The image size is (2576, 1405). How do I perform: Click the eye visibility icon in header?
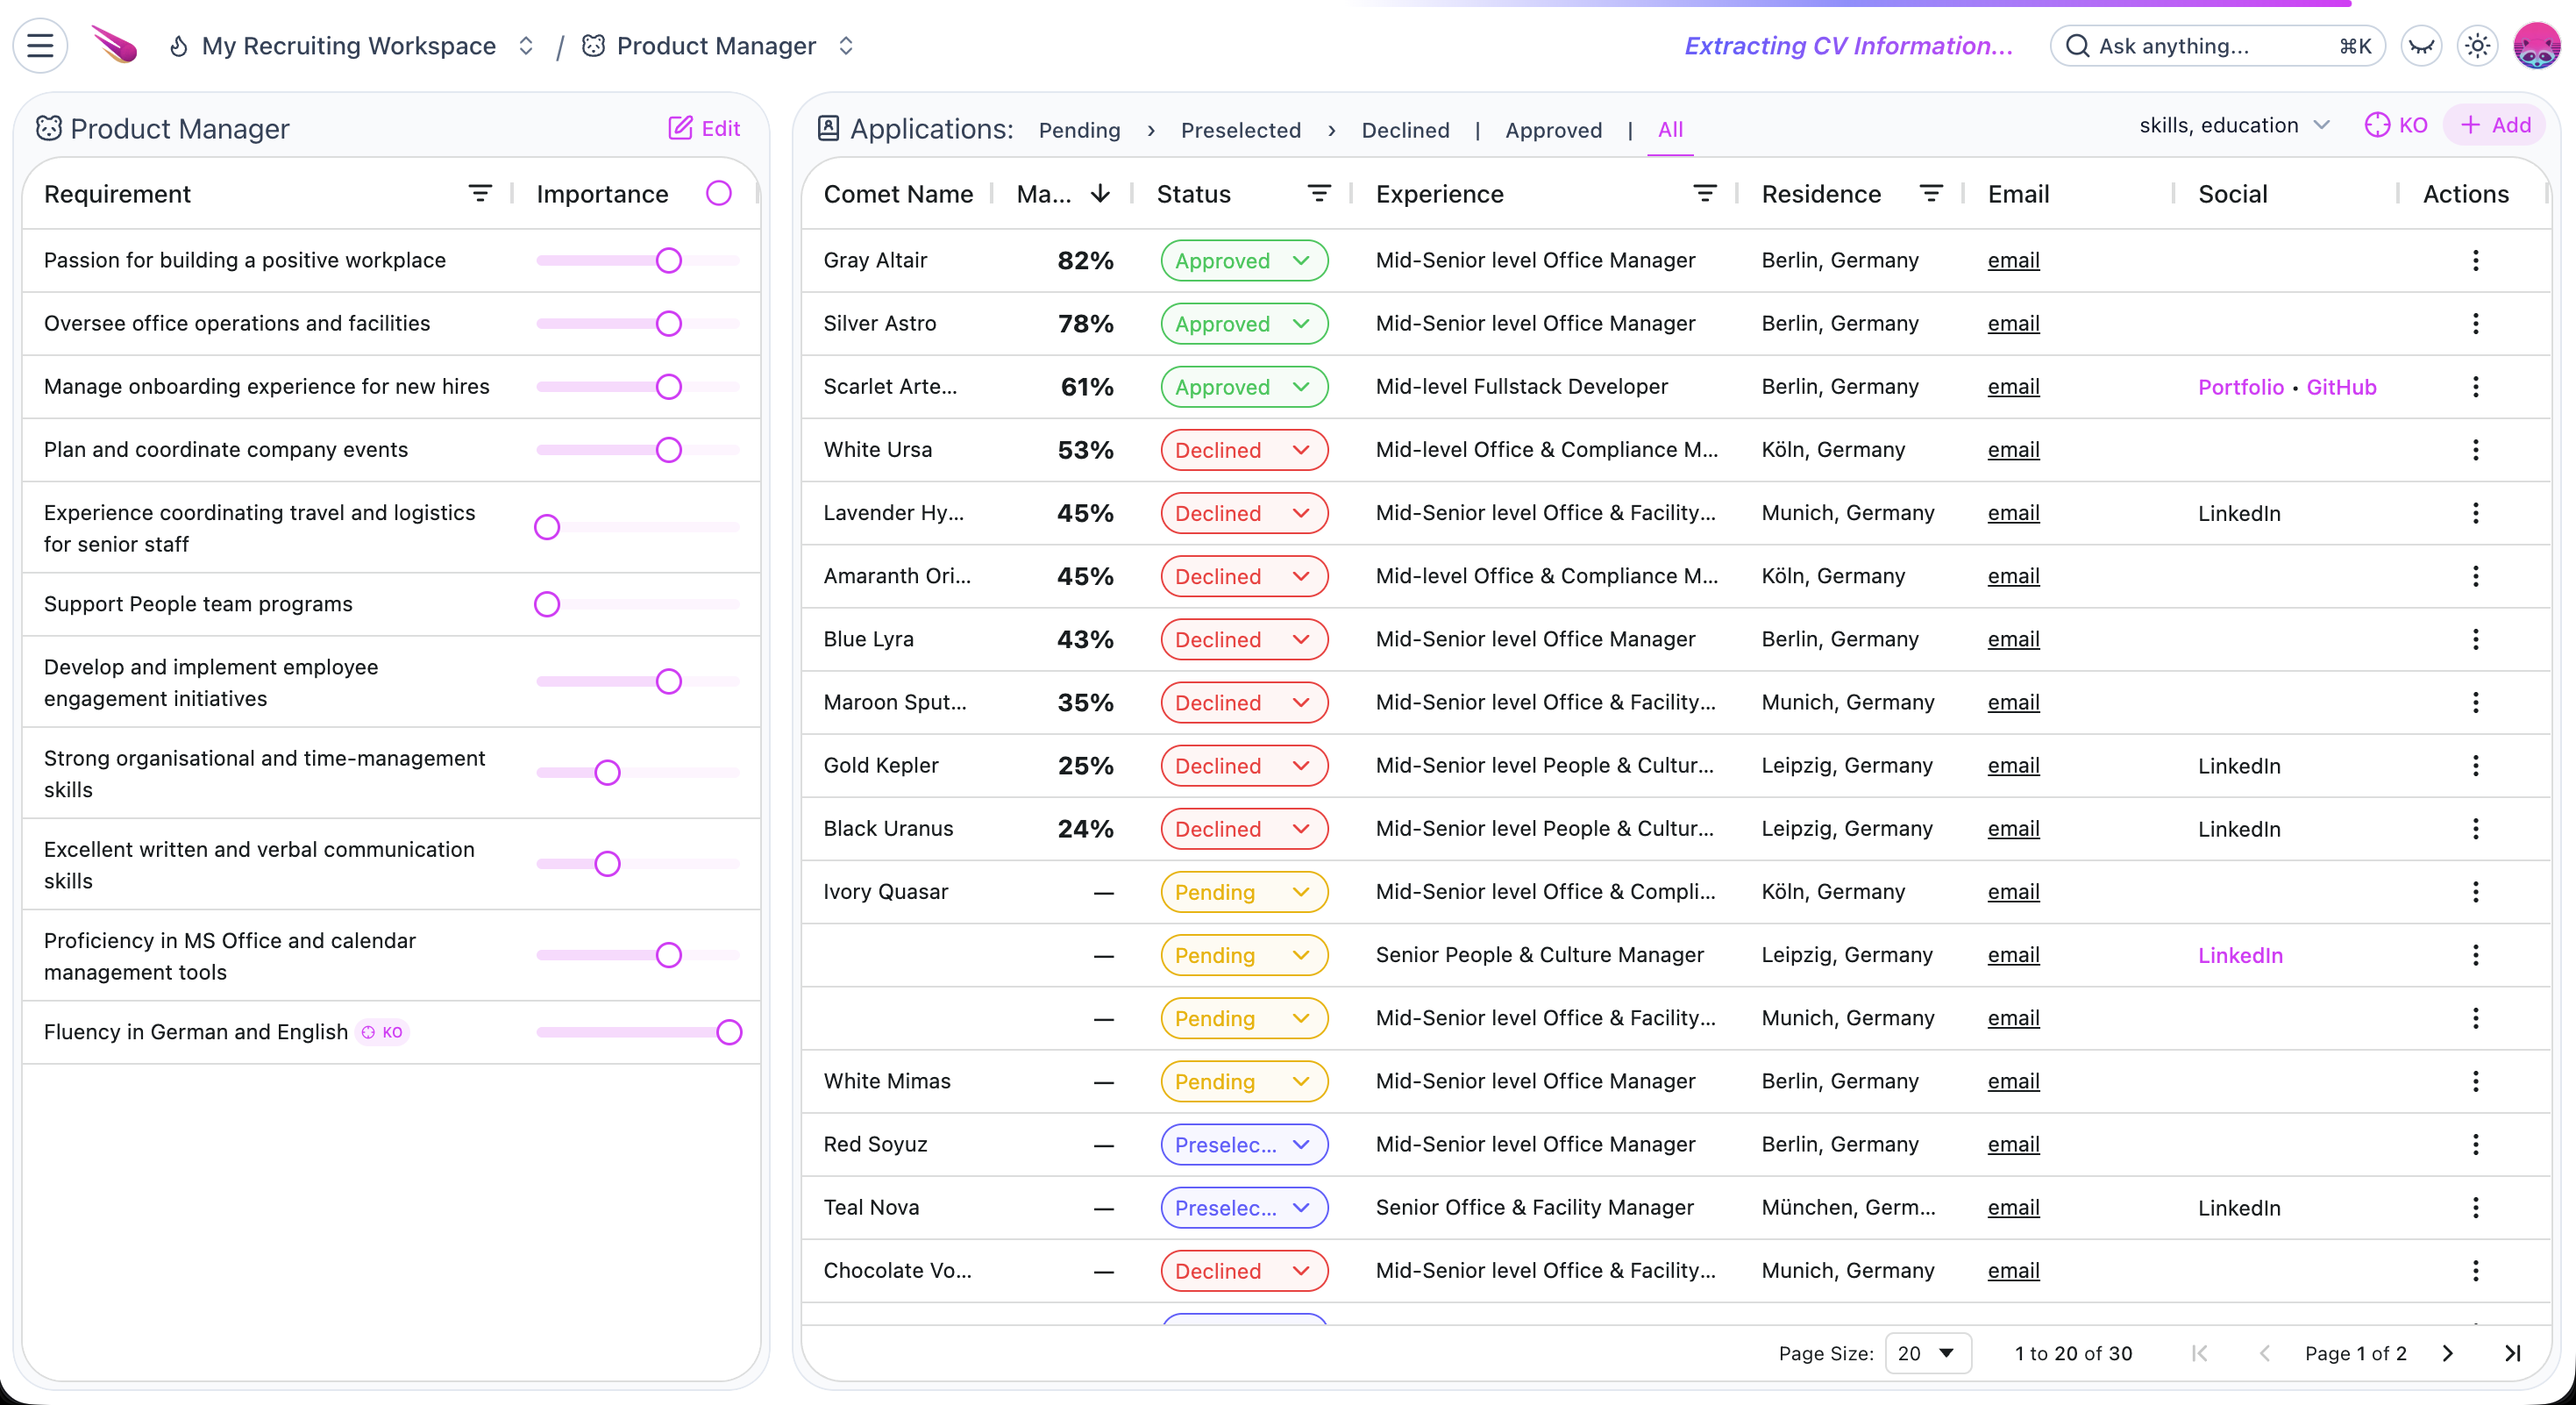tap(2421, 46)
